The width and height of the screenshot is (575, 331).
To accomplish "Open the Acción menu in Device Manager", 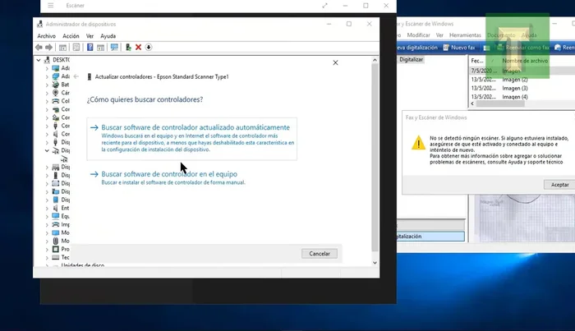I will pos(71,36).
